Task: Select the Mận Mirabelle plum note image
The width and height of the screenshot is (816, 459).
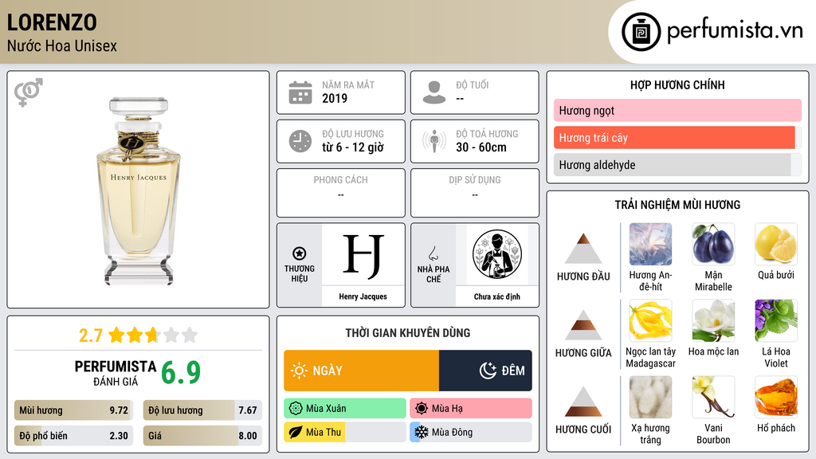Action: coord(713,244)
